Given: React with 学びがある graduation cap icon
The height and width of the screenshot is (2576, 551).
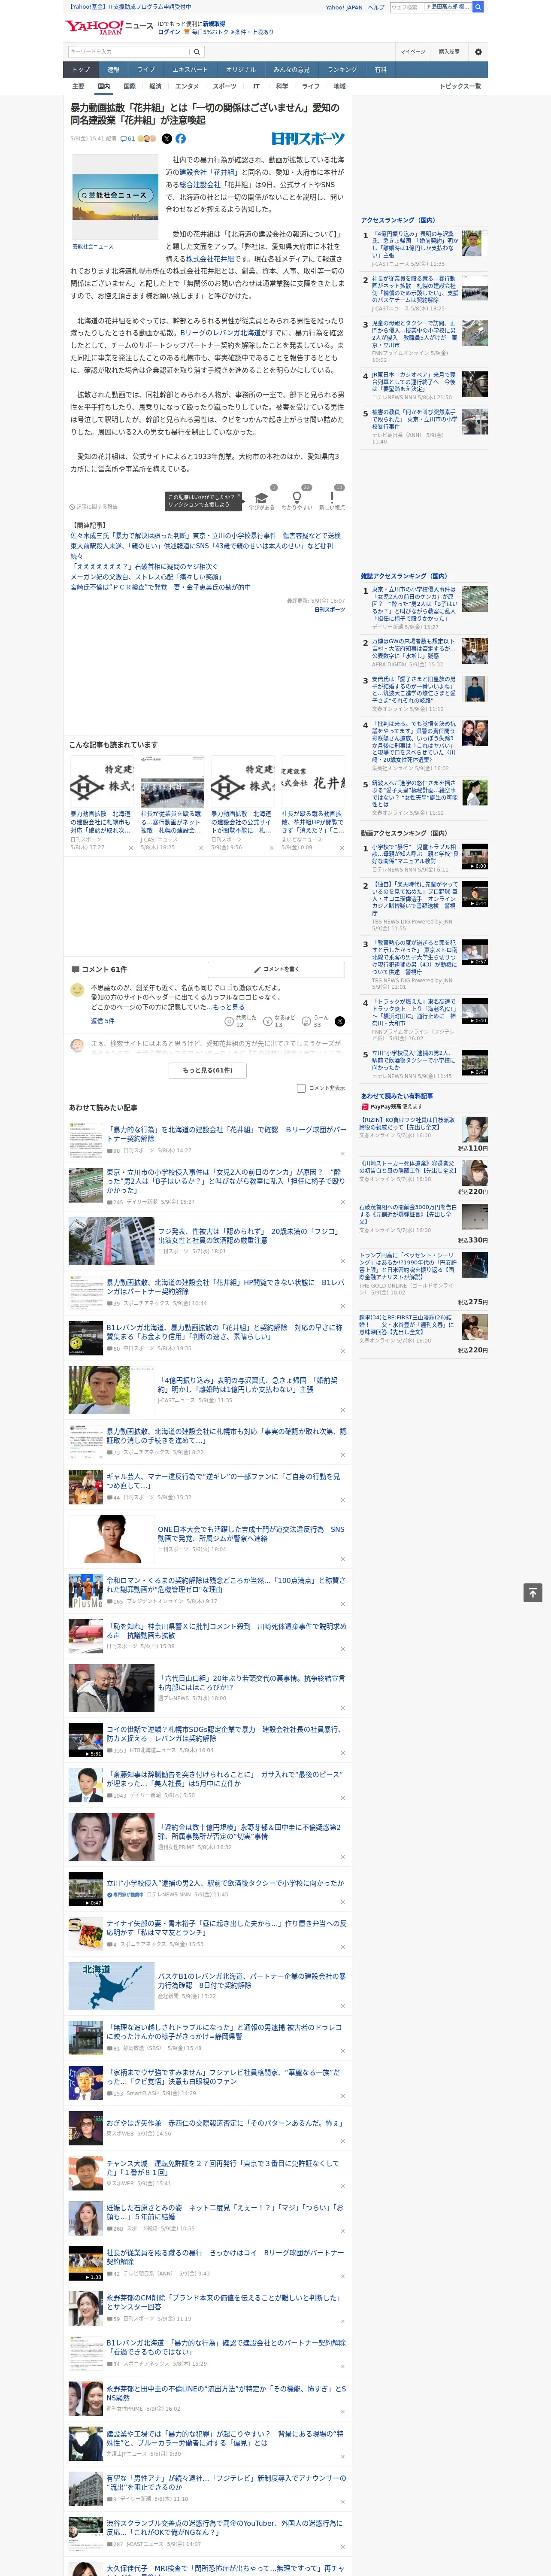Looking at the screenshot, I should (262, 497).
